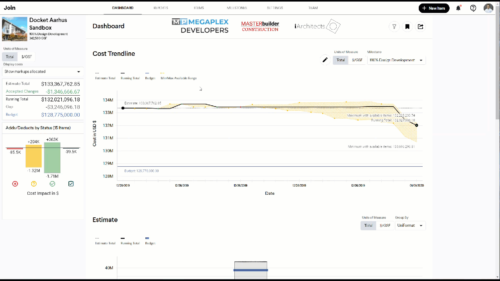Select $/GSF in sidebar Units of Measure
This screenshot has height=281, width=500.
(x=27, y=57)
